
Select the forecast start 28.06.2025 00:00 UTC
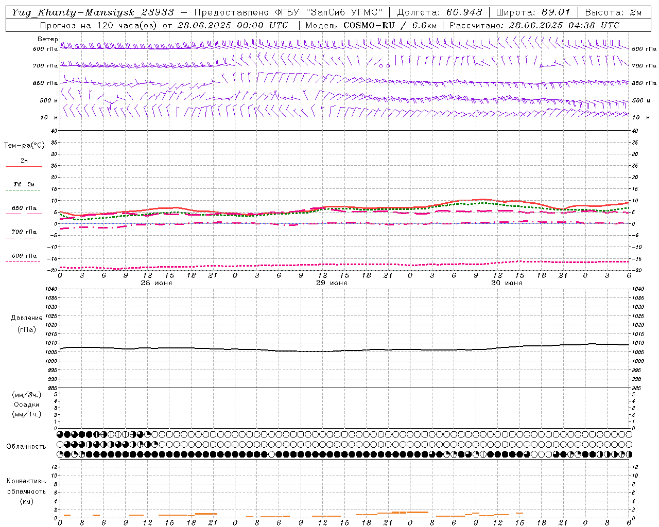pyautogui.click(x=233, y=25)
